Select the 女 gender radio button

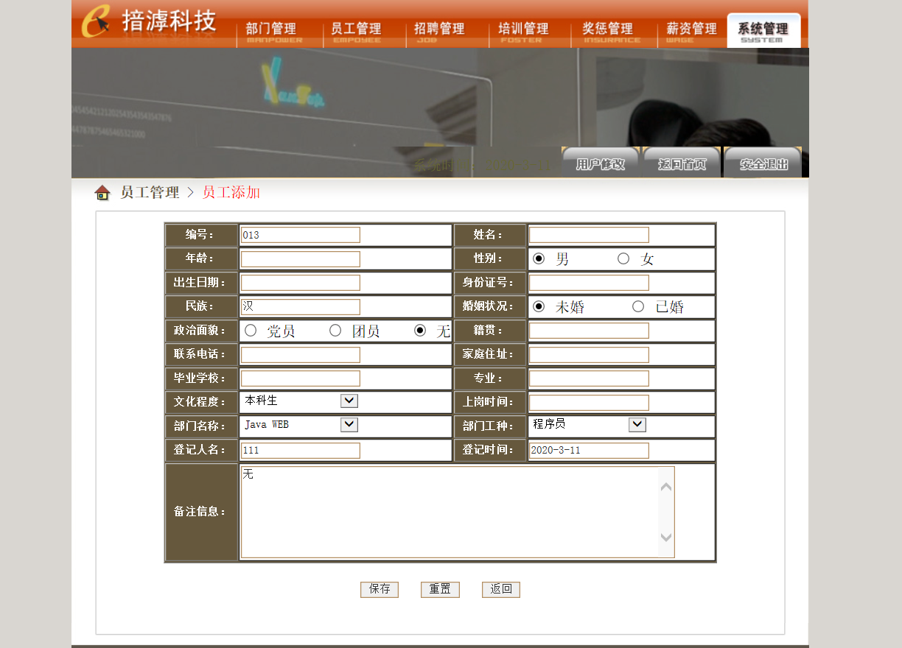(x=623, y=258)
